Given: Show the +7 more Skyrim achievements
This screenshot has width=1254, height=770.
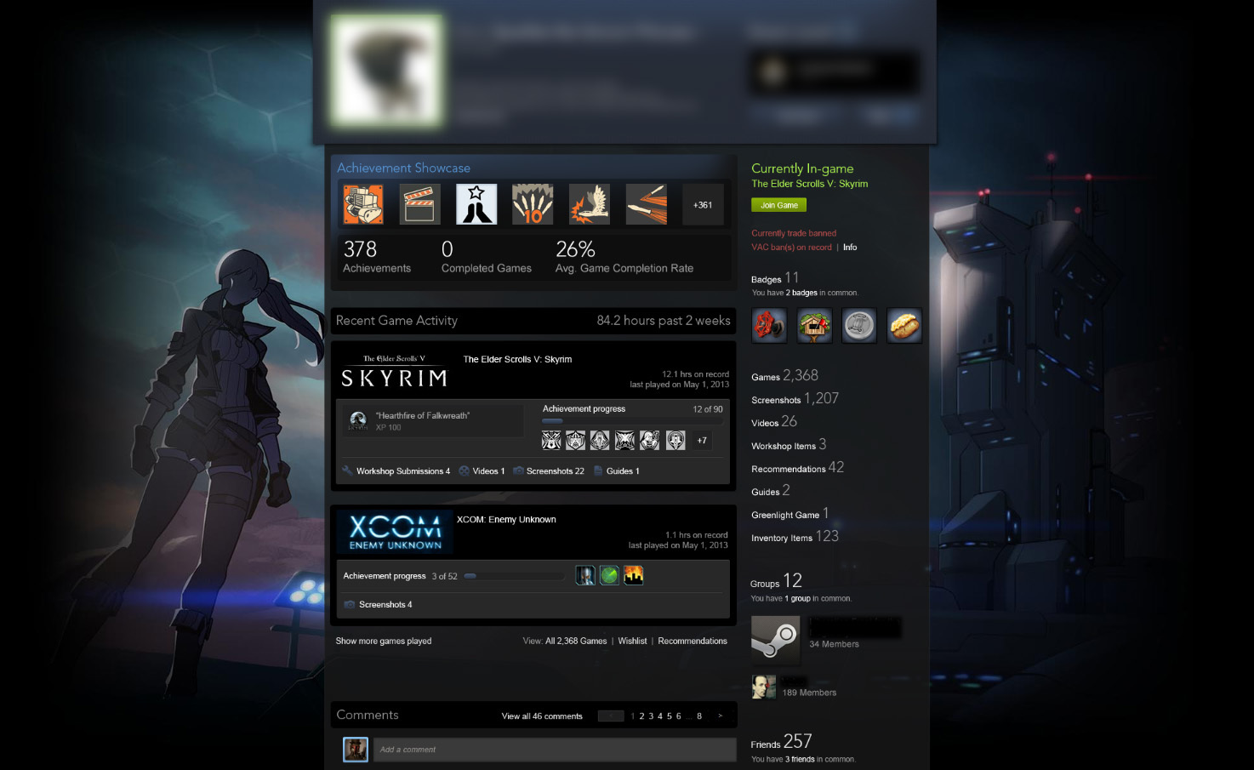Looking at the screenshot, I should click(x=702, y=440).
